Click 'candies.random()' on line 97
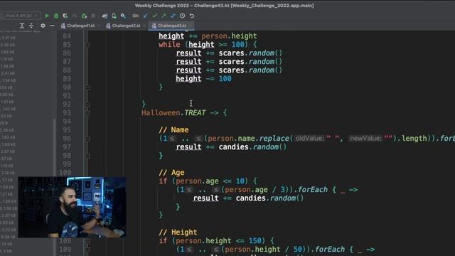Image resolution: width=455 pixels, height=256 pixels. click(252, 147)
